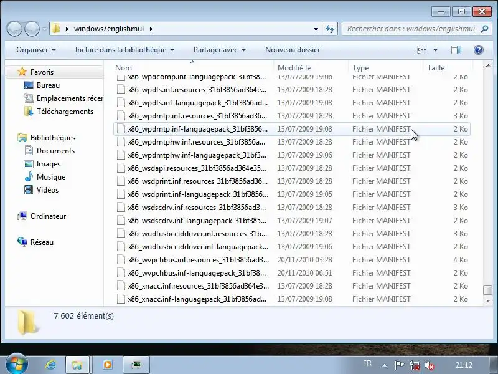This screenshot has height=374, width=498.
Task: Click the Nouveau dossier button
Action: (x=293, y=50)
